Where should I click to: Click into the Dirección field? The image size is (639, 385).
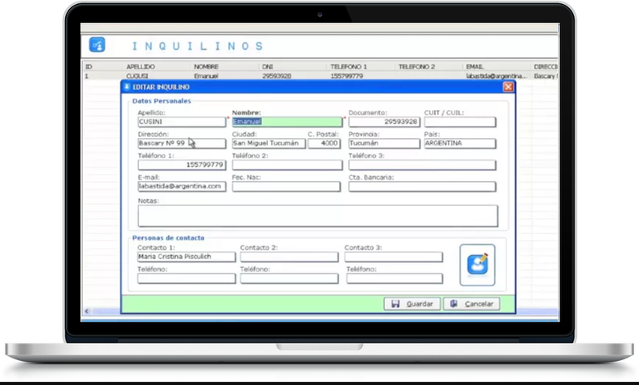[182, 143]
